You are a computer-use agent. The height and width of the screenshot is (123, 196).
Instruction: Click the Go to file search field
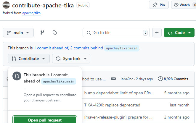(x=116, y=33)
